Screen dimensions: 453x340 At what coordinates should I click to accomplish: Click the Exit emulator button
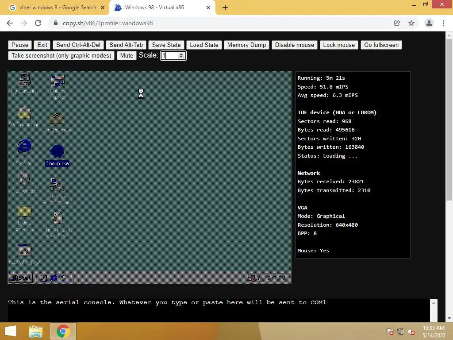pyautogui.click(x=42, y=45)
